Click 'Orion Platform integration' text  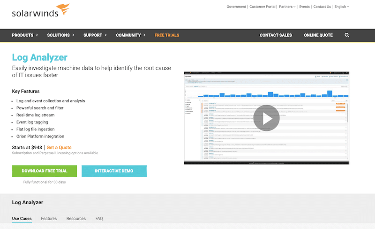click(x=40, y=136)
